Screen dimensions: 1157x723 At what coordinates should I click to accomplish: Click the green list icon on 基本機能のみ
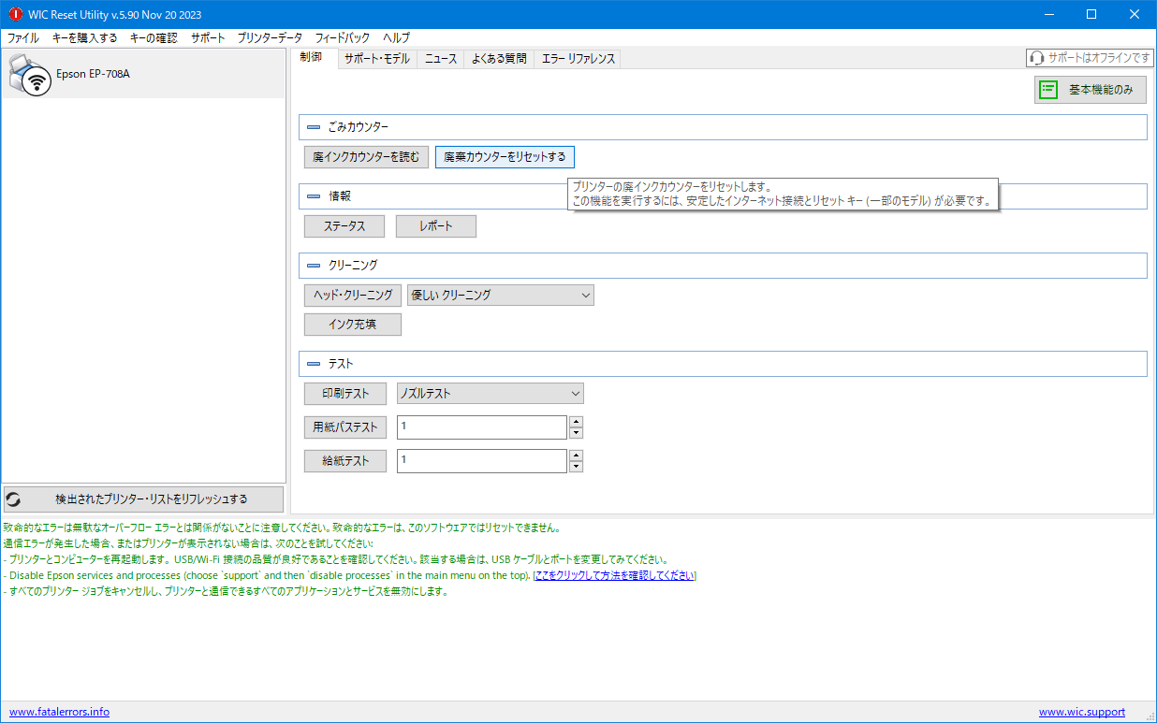pyautogui.click(x=1048, y=90)
